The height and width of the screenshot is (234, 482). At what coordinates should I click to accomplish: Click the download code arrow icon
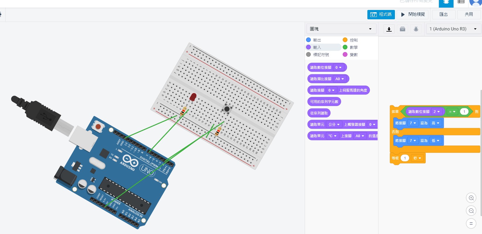point(389,29)
